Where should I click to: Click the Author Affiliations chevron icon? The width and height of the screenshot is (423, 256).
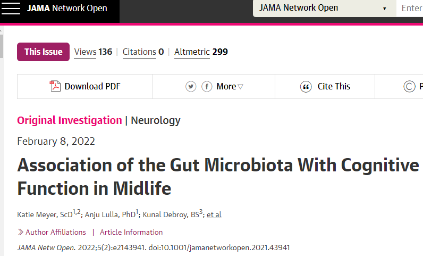[x=21, y=232]
